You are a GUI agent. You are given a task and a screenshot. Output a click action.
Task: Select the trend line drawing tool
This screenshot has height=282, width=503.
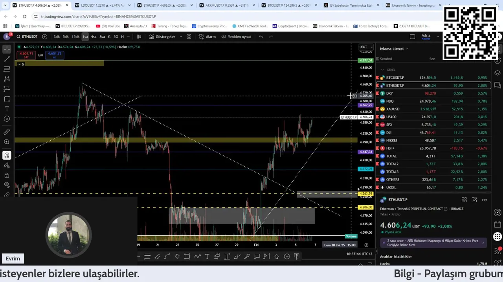coord(7,59)
